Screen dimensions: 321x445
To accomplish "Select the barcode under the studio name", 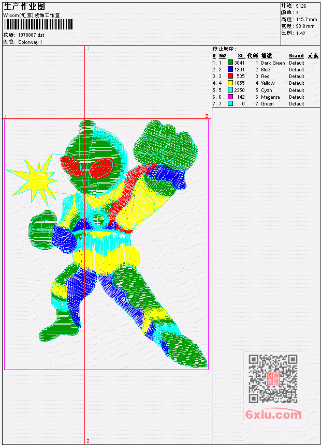I will click(38, 24).
